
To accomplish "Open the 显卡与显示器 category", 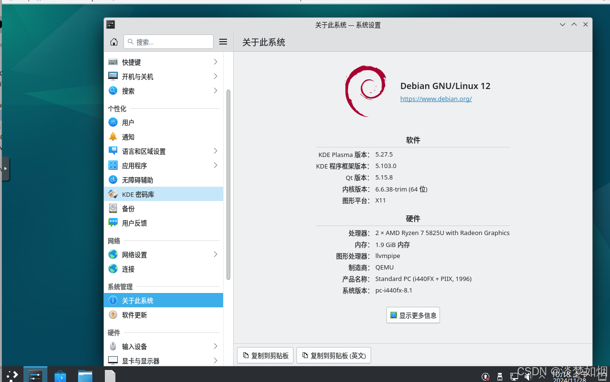I will 163,360.
